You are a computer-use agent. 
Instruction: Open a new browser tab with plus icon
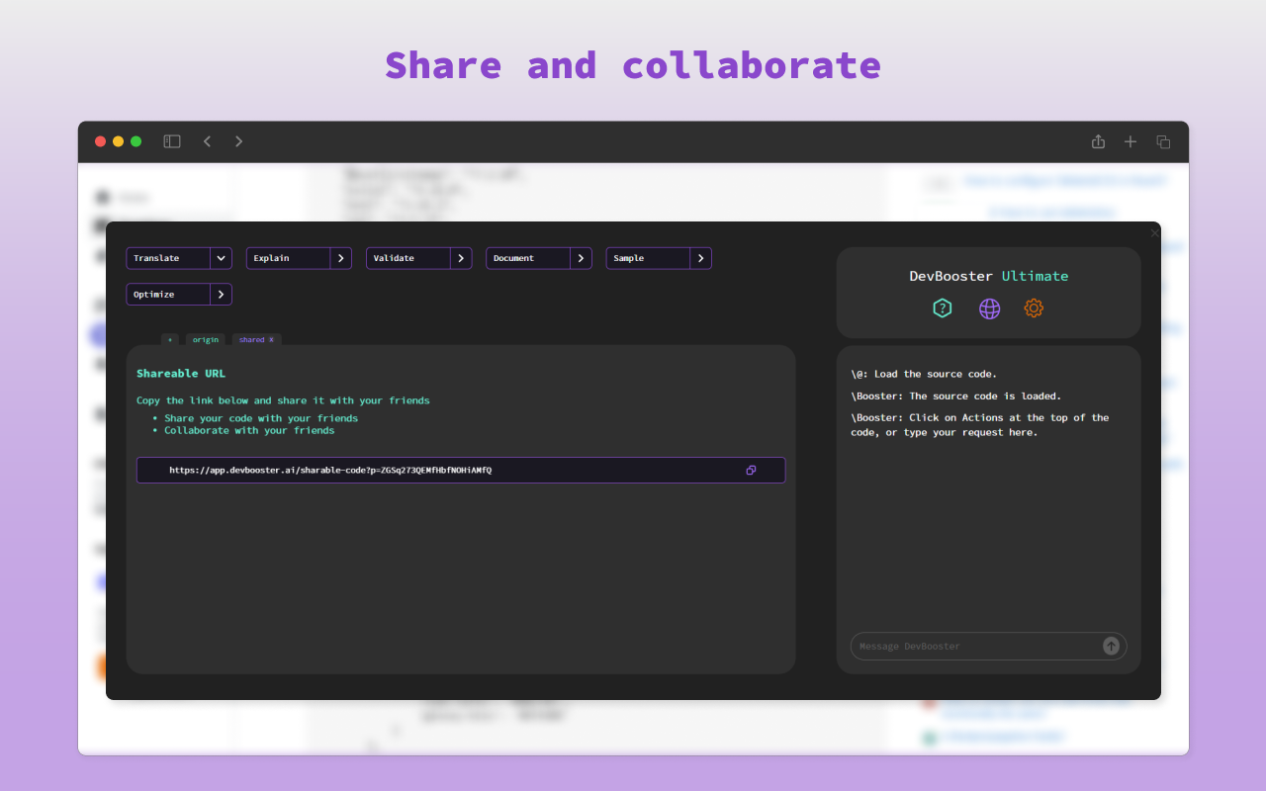click(x=1130, y=141)
